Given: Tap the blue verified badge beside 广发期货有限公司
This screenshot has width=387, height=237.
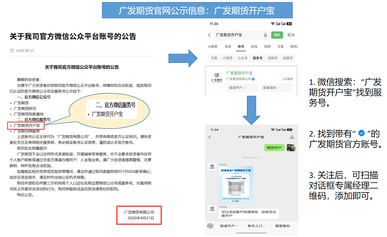Looking at the screenshot, I should tap(253, 79).
